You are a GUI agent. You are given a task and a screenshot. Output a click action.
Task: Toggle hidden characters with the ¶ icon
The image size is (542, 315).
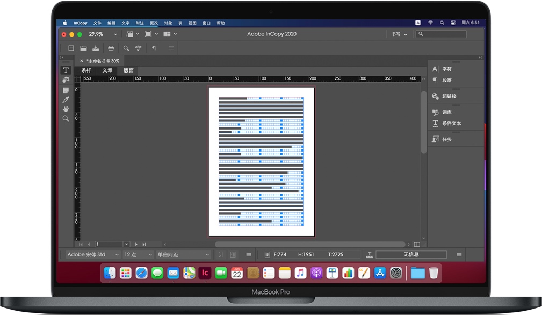point(154,48)
